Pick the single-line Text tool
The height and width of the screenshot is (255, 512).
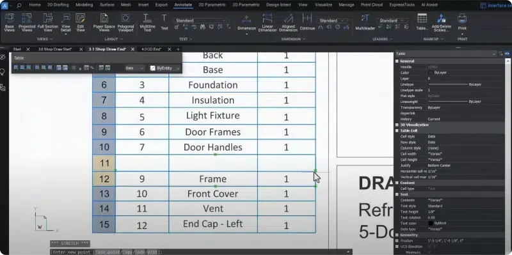click(x=164, y=22)
